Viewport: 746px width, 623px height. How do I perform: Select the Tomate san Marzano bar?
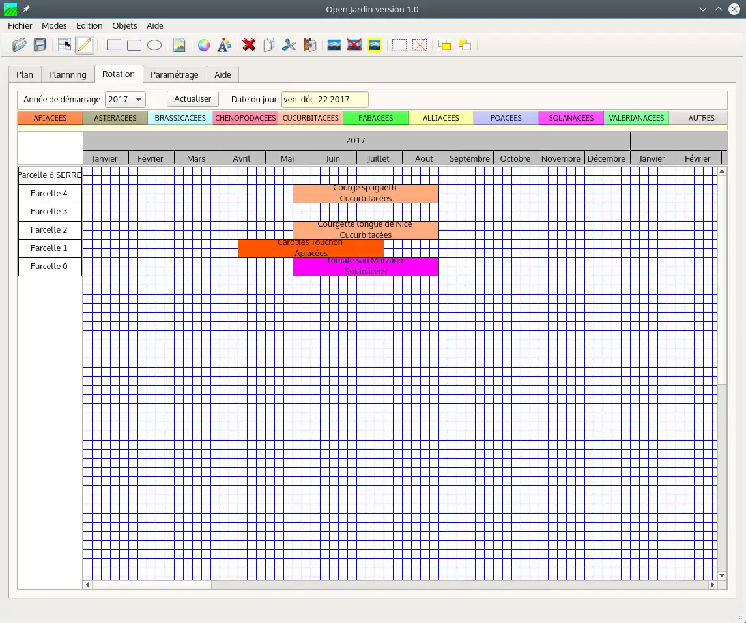point(366,267)
